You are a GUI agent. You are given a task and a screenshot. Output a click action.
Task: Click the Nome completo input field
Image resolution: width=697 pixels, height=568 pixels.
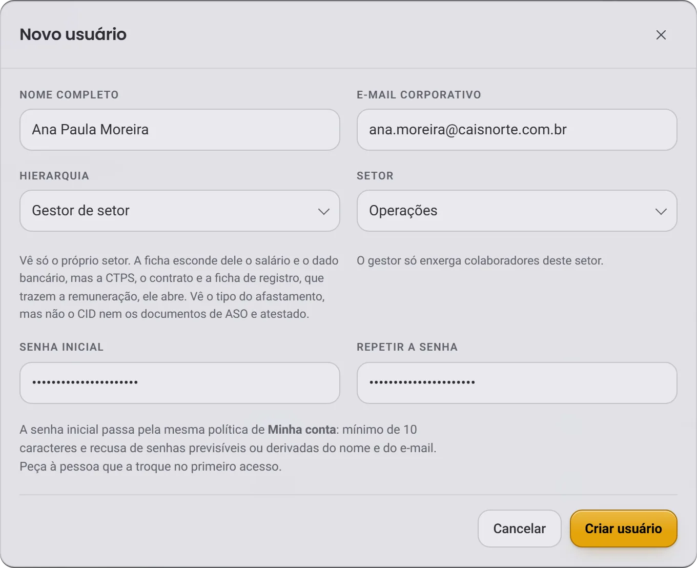click(180, 130)
